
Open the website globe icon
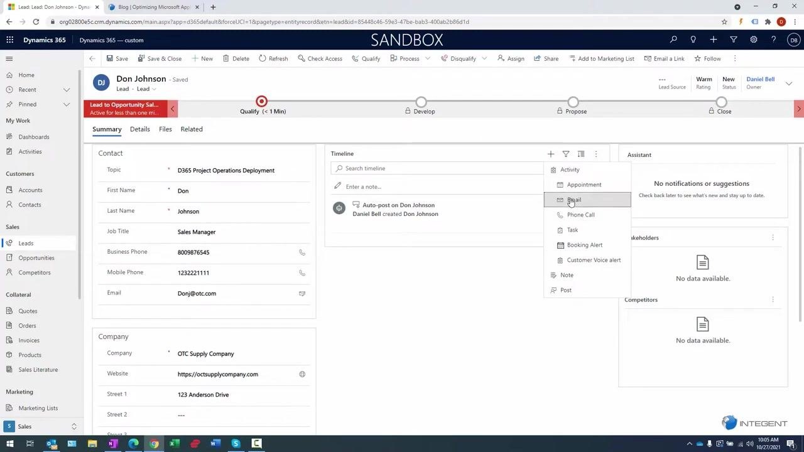tap(302, 374)
